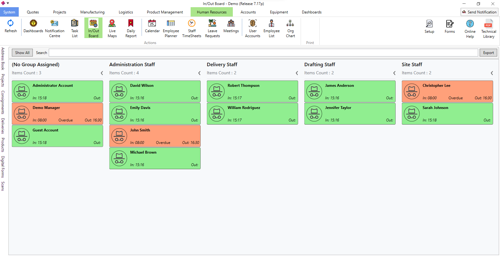Select the In/Out Board ribbon icon

pyautogui.click(x=93, y=28)
